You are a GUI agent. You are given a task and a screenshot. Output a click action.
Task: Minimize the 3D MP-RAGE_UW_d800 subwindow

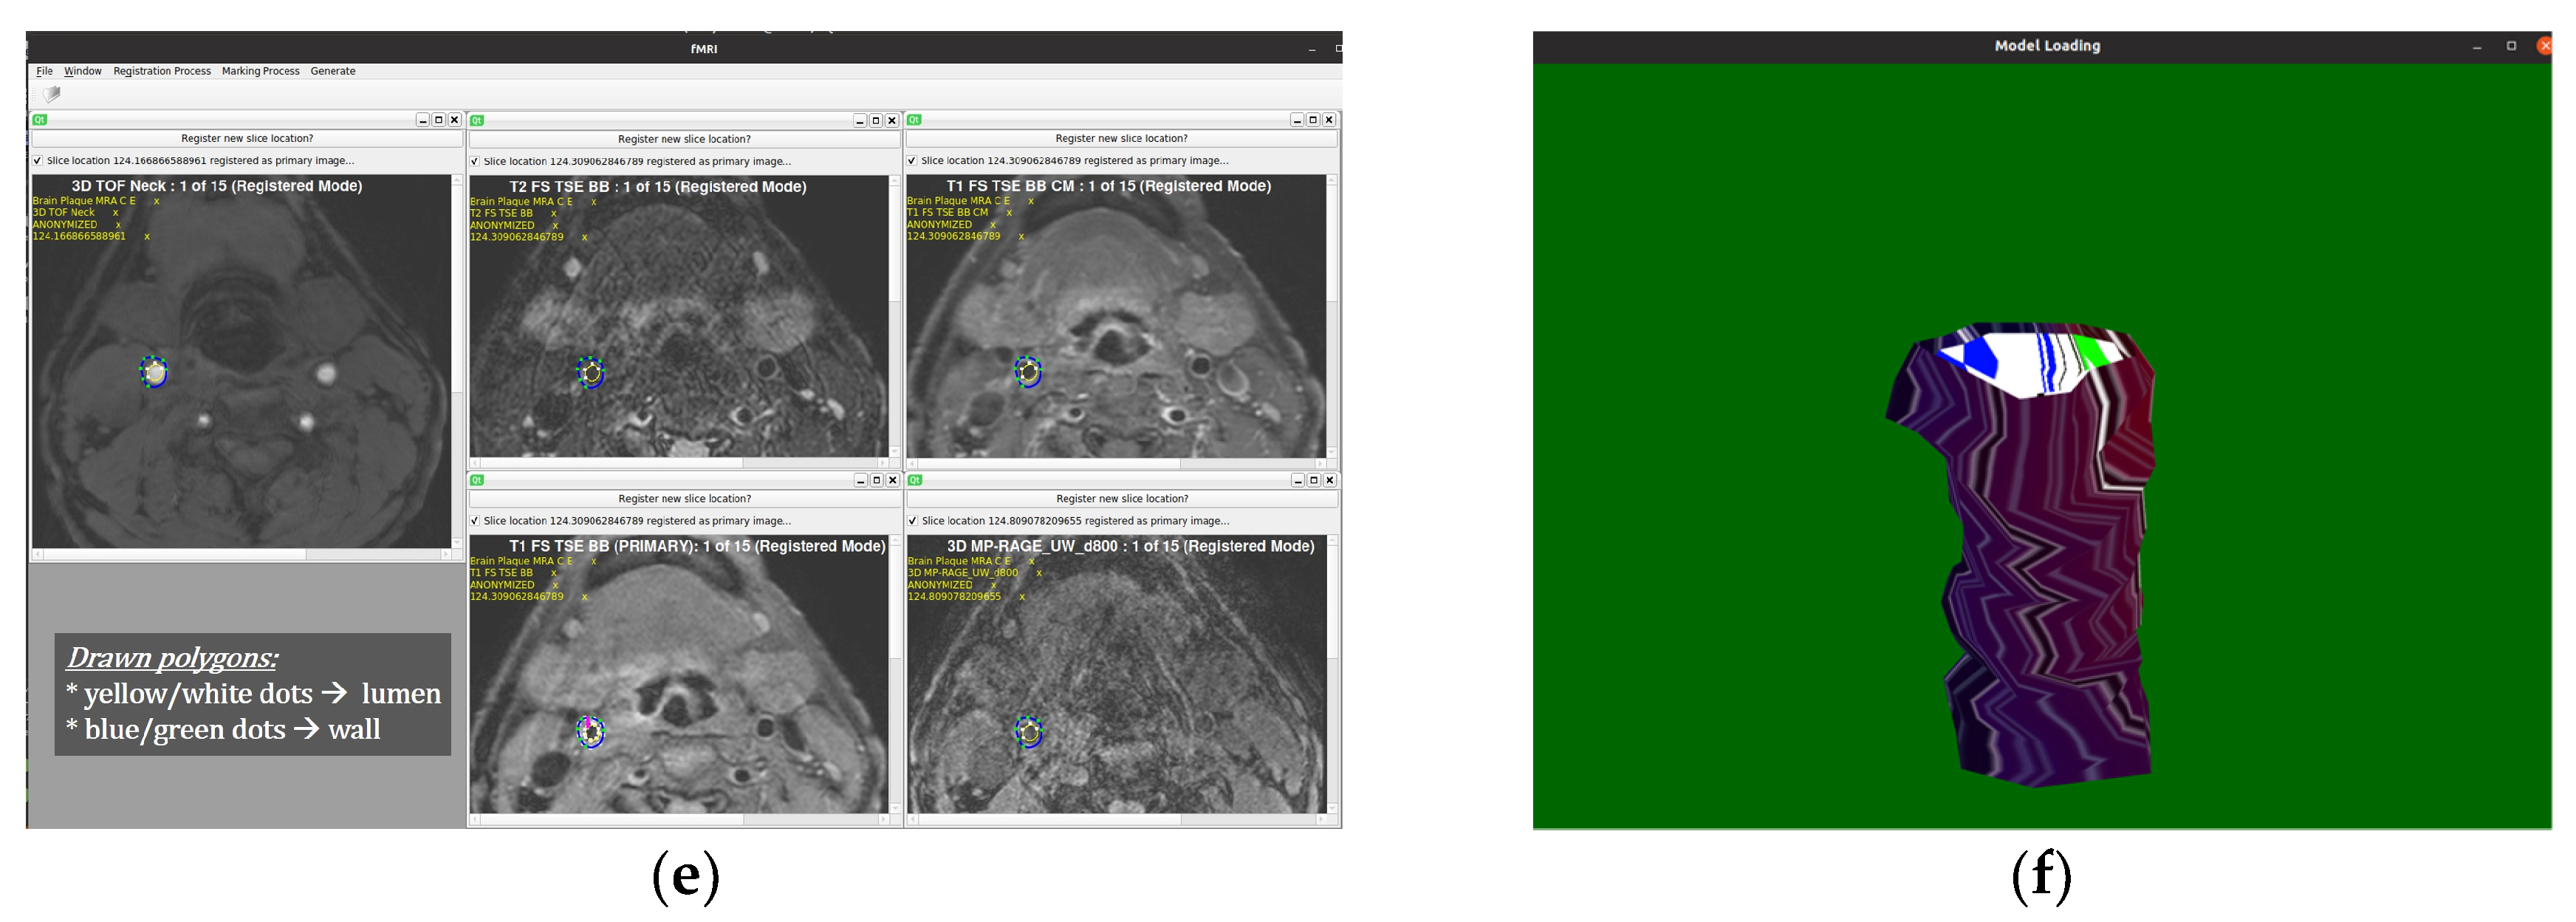click(1298, 480)
